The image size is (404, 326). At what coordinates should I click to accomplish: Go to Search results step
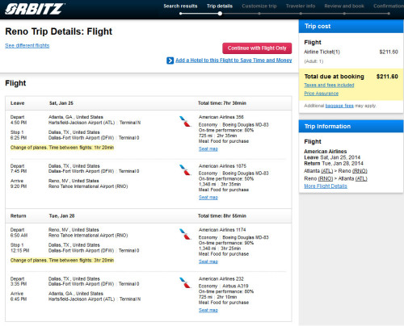[180, 6]
